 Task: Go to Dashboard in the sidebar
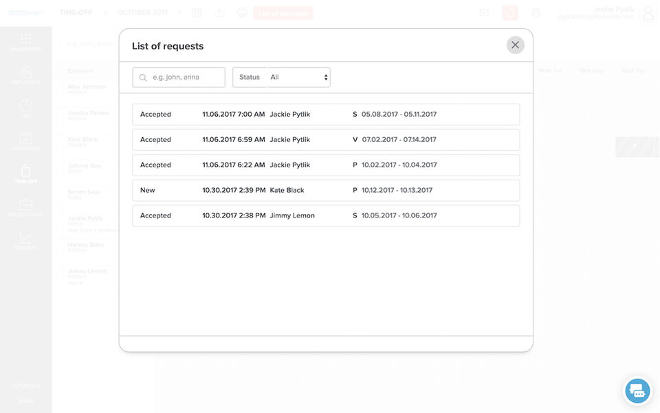(25, 43)
